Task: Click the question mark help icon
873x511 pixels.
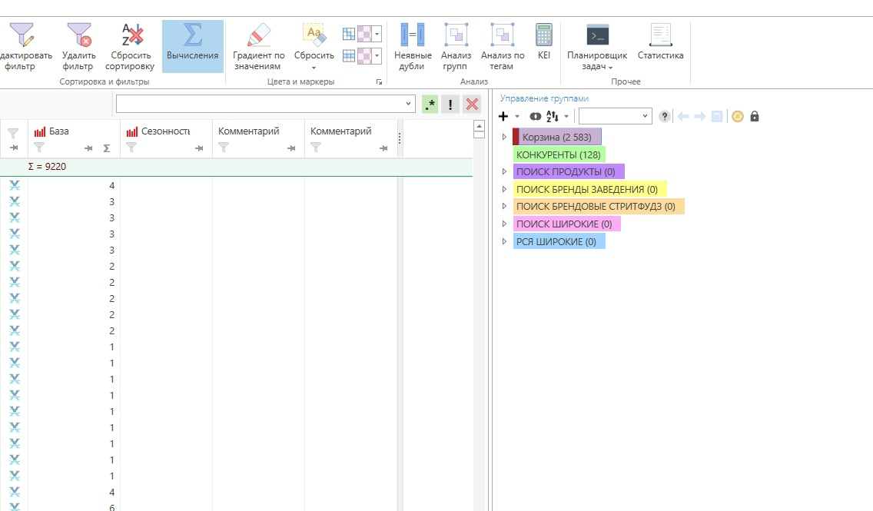Action: point(664,116)
